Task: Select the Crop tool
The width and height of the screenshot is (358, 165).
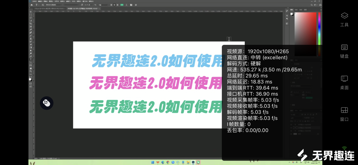Action: (31, 23)
